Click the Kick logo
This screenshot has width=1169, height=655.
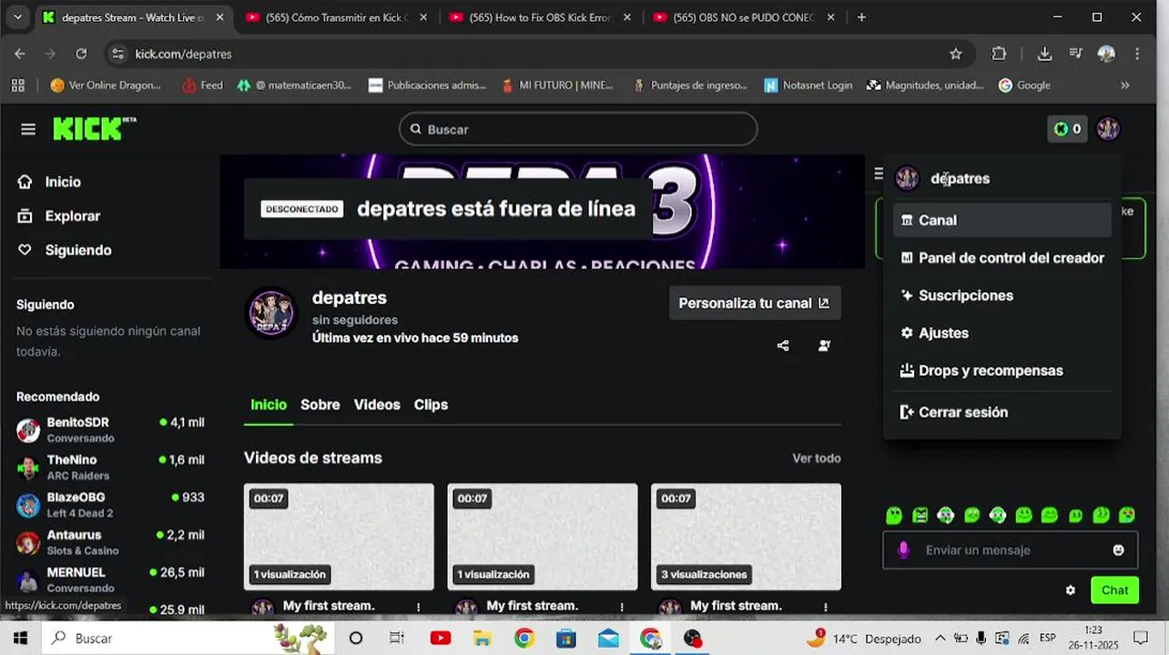(94, 129)
